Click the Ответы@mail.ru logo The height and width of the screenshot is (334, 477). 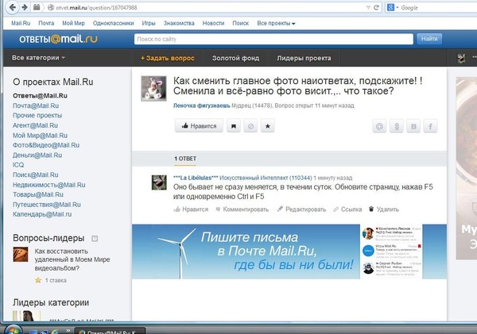pyautogui.click(x=58, y=39)
